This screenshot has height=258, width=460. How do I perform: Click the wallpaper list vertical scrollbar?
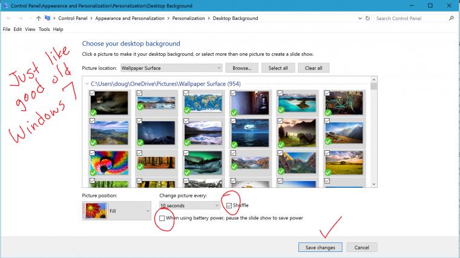(374, 133)
